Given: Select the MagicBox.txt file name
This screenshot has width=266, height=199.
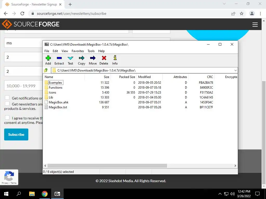Looking at the screenshot, I should point(58,107).
